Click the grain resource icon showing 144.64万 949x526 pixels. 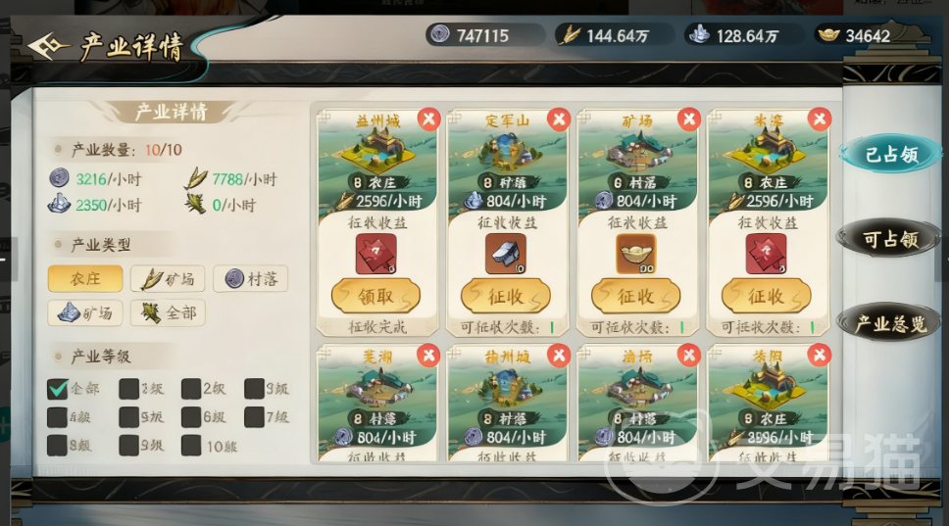(569, 34)
